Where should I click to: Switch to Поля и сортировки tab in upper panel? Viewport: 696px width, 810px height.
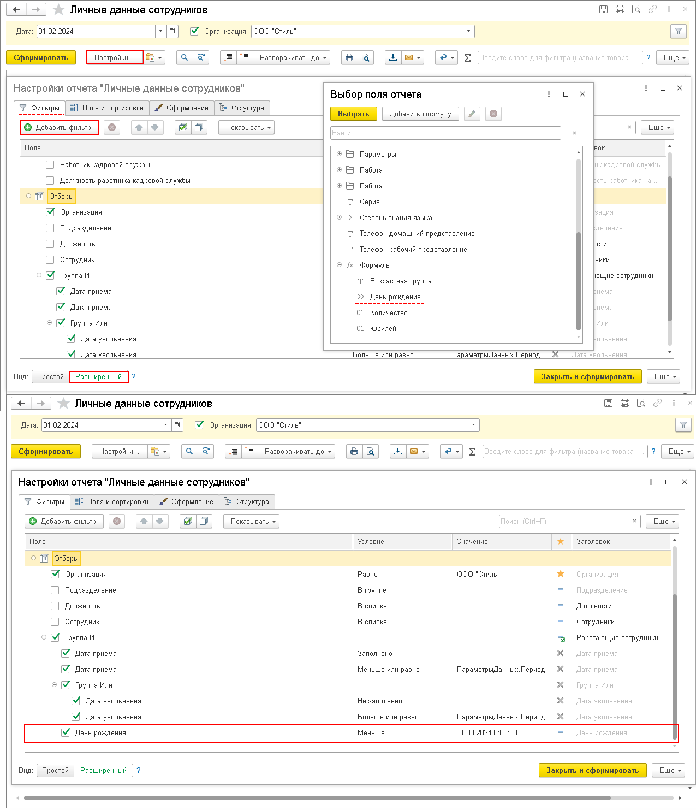107,108
